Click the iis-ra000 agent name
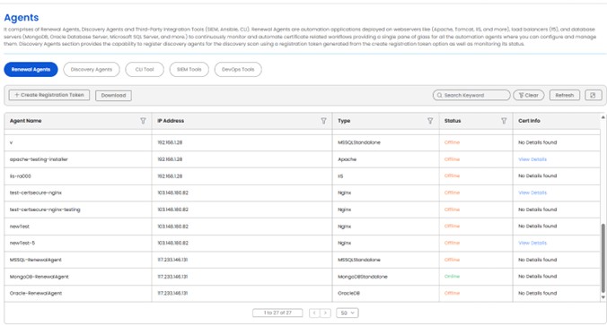This screenshot has width=607, height=325. coord(20,176)
